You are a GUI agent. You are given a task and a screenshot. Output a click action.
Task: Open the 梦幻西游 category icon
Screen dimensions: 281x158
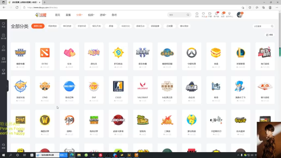tap(191, 120)
